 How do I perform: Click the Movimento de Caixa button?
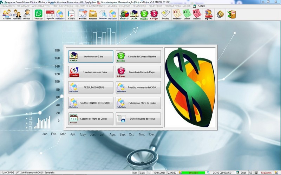pos(91,56)
